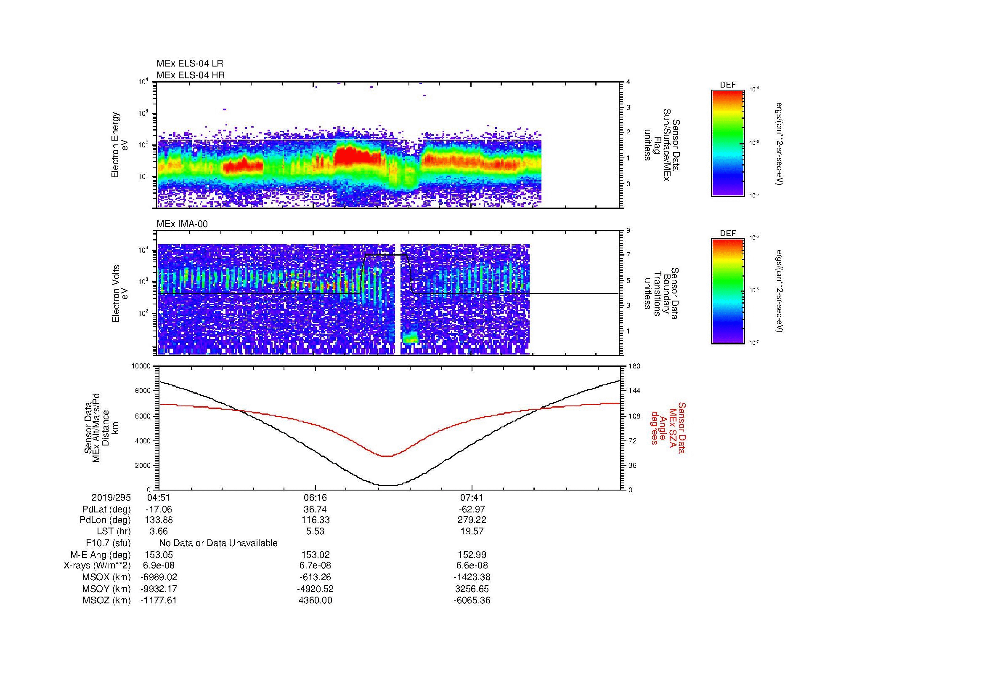Click the boundary transitions tick '7'
Screen dimensions: 984x696
[x=628, y=255]
